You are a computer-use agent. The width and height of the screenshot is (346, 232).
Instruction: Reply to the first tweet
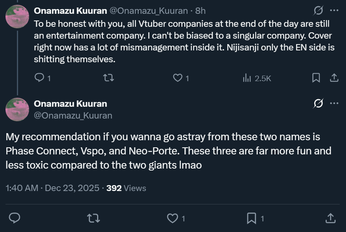40,78
